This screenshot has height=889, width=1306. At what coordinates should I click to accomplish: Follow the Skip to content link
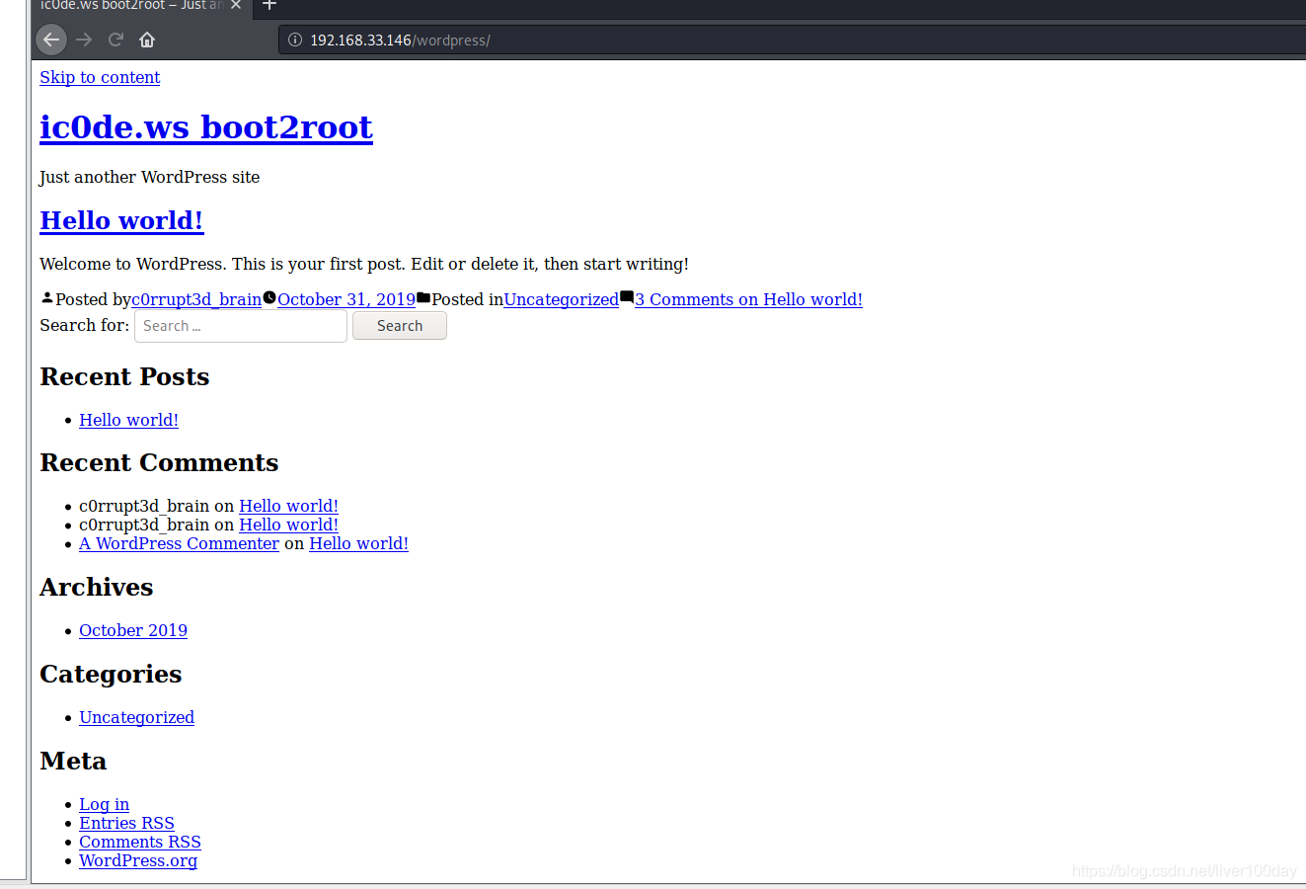coord(100,77)
